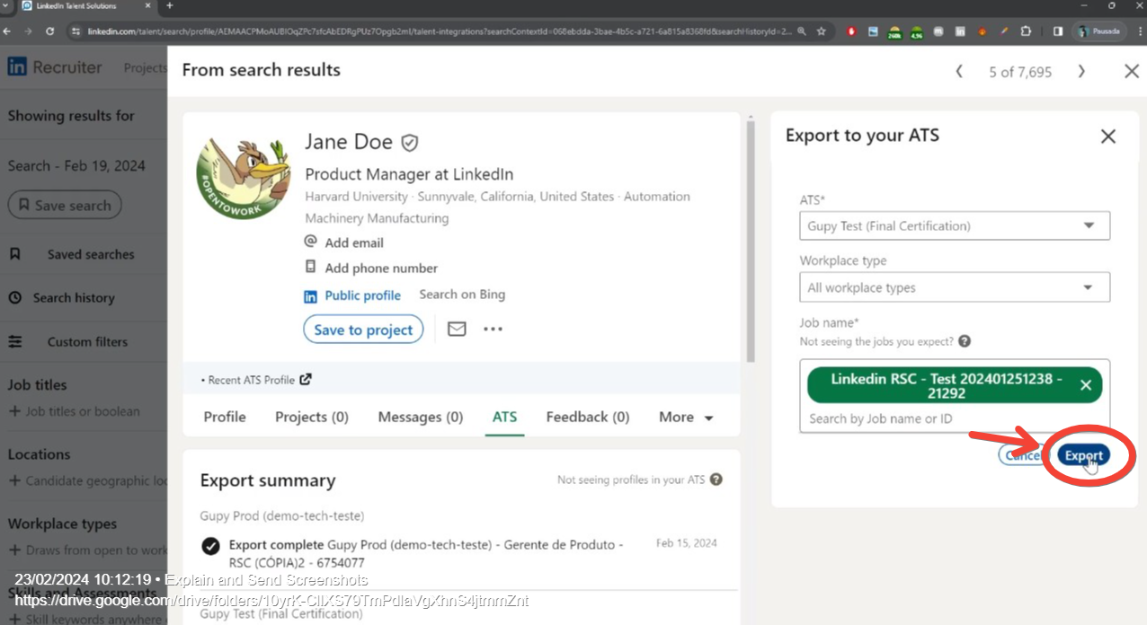Click the Recent ATS Profile link text
This screenshot has height=625, width=1147.
click(x=251, y=380)
